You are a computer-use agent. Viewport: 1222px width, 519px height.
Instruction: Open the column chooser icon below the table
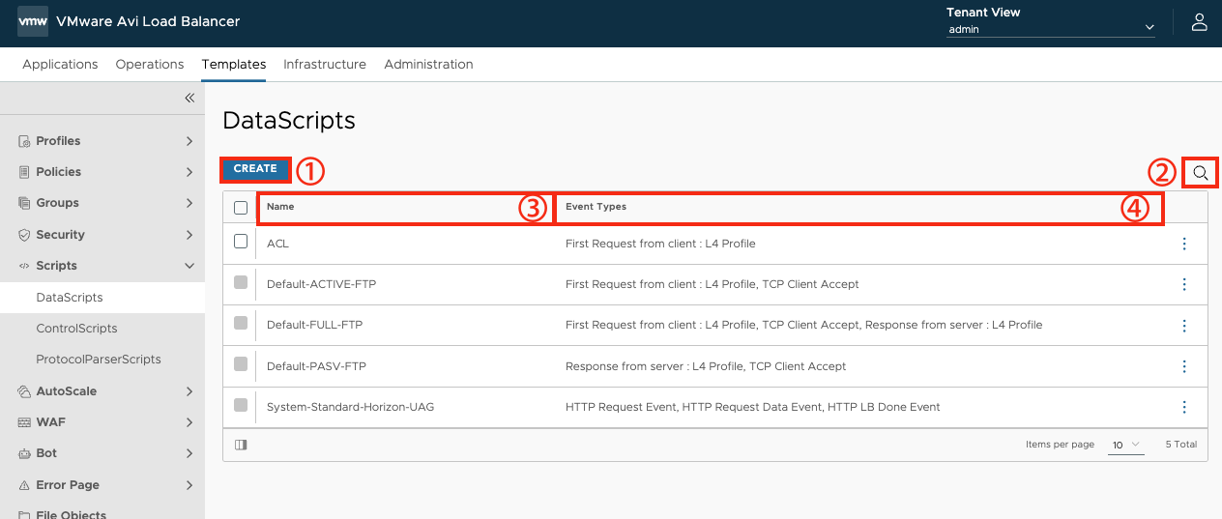click(x=241, y=445)
